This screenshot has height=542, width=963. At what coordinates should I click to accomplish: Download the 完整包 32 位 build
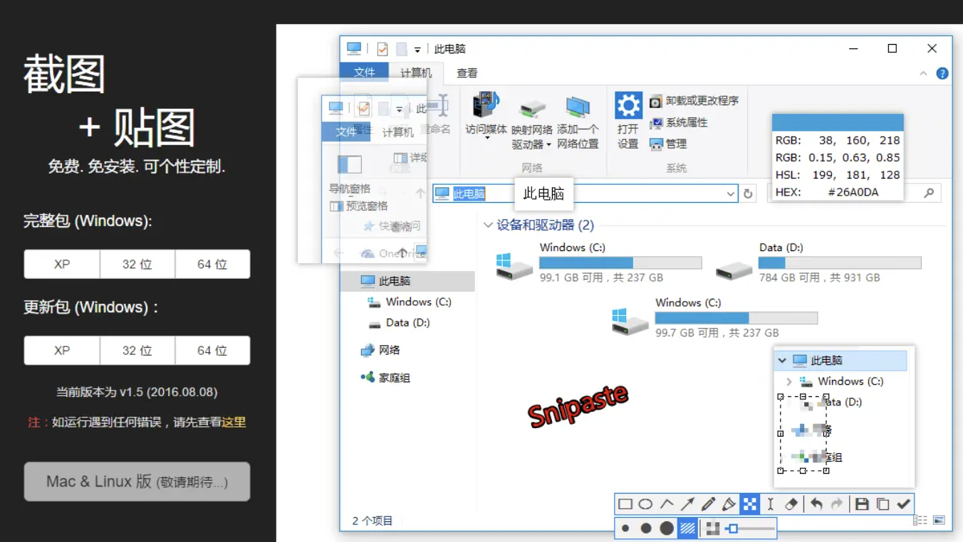click(137, 264)
